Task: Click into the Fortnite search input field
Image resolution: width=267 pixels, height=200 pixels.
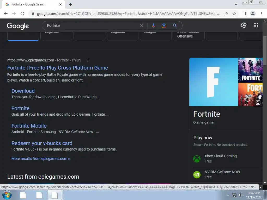Action: 92,26
